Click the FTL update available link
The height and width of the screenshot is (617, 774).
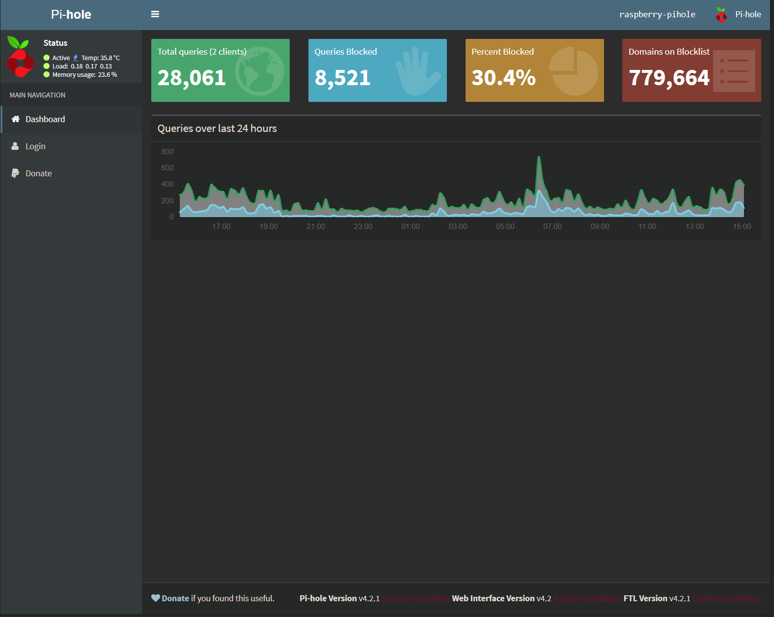coord(727,598)
